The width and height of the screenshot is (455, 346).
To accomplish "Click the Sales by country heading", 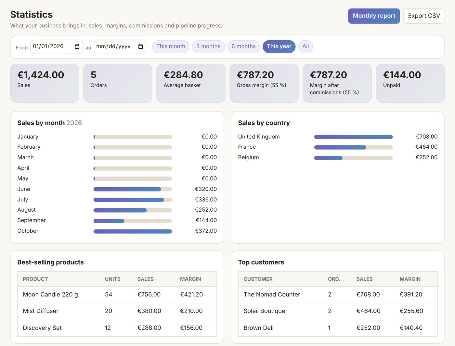I will tap(264, 123).
